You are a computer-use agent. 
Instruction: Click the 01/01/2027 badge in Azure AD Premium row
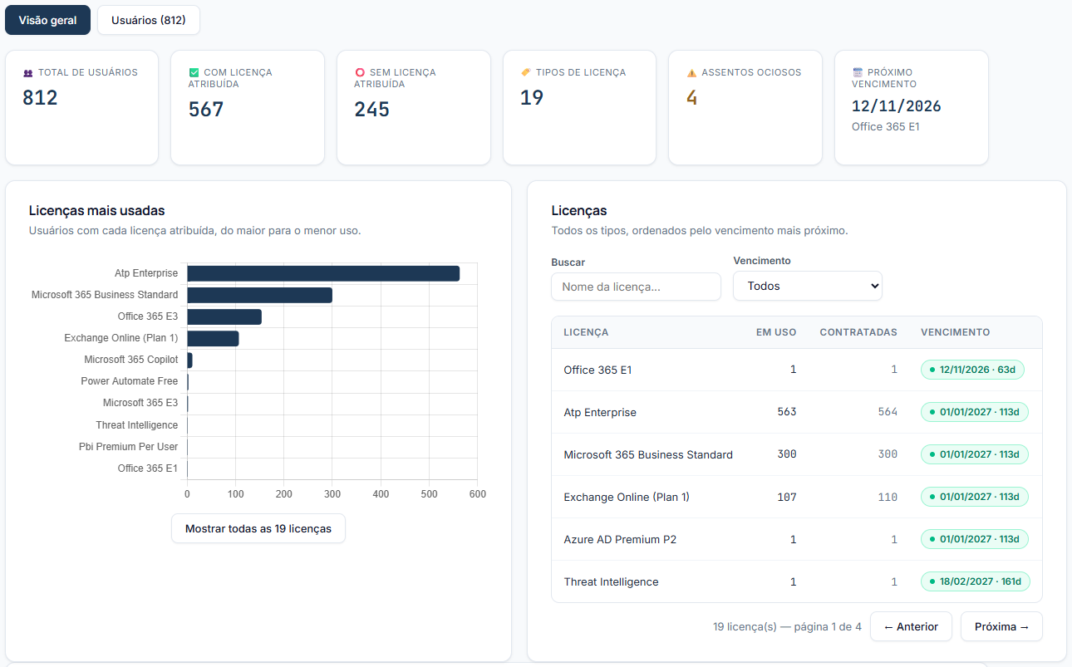tap(975, 539)
